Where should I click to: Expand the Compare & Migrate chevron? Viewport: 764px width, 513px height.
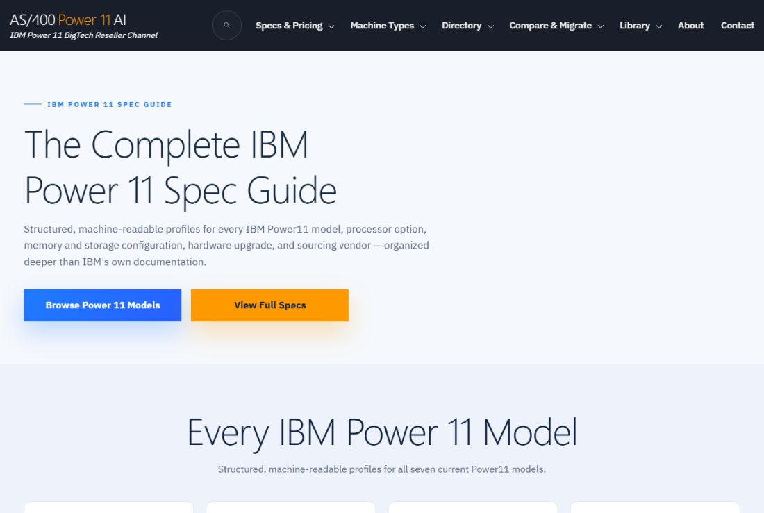tap(600, 26)
